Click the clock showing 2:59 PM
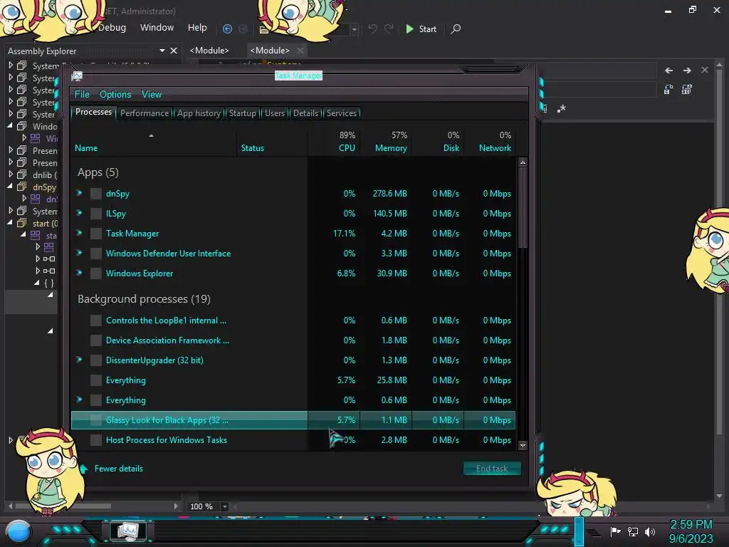This screenshot has height=547, width=729. pyautogui.click(x=691, y=525)
